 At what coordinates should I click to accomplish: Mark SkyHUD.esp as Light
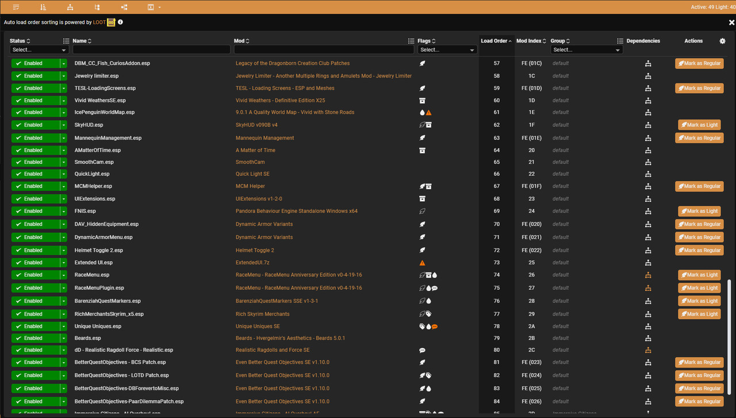699,125
